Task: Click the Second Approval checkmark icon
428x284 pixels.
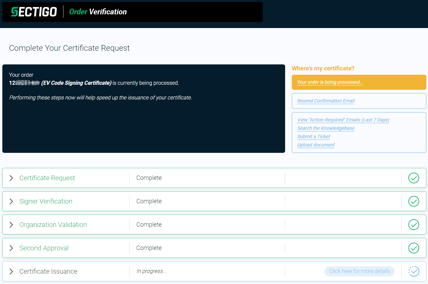Action: click(414, 248)
